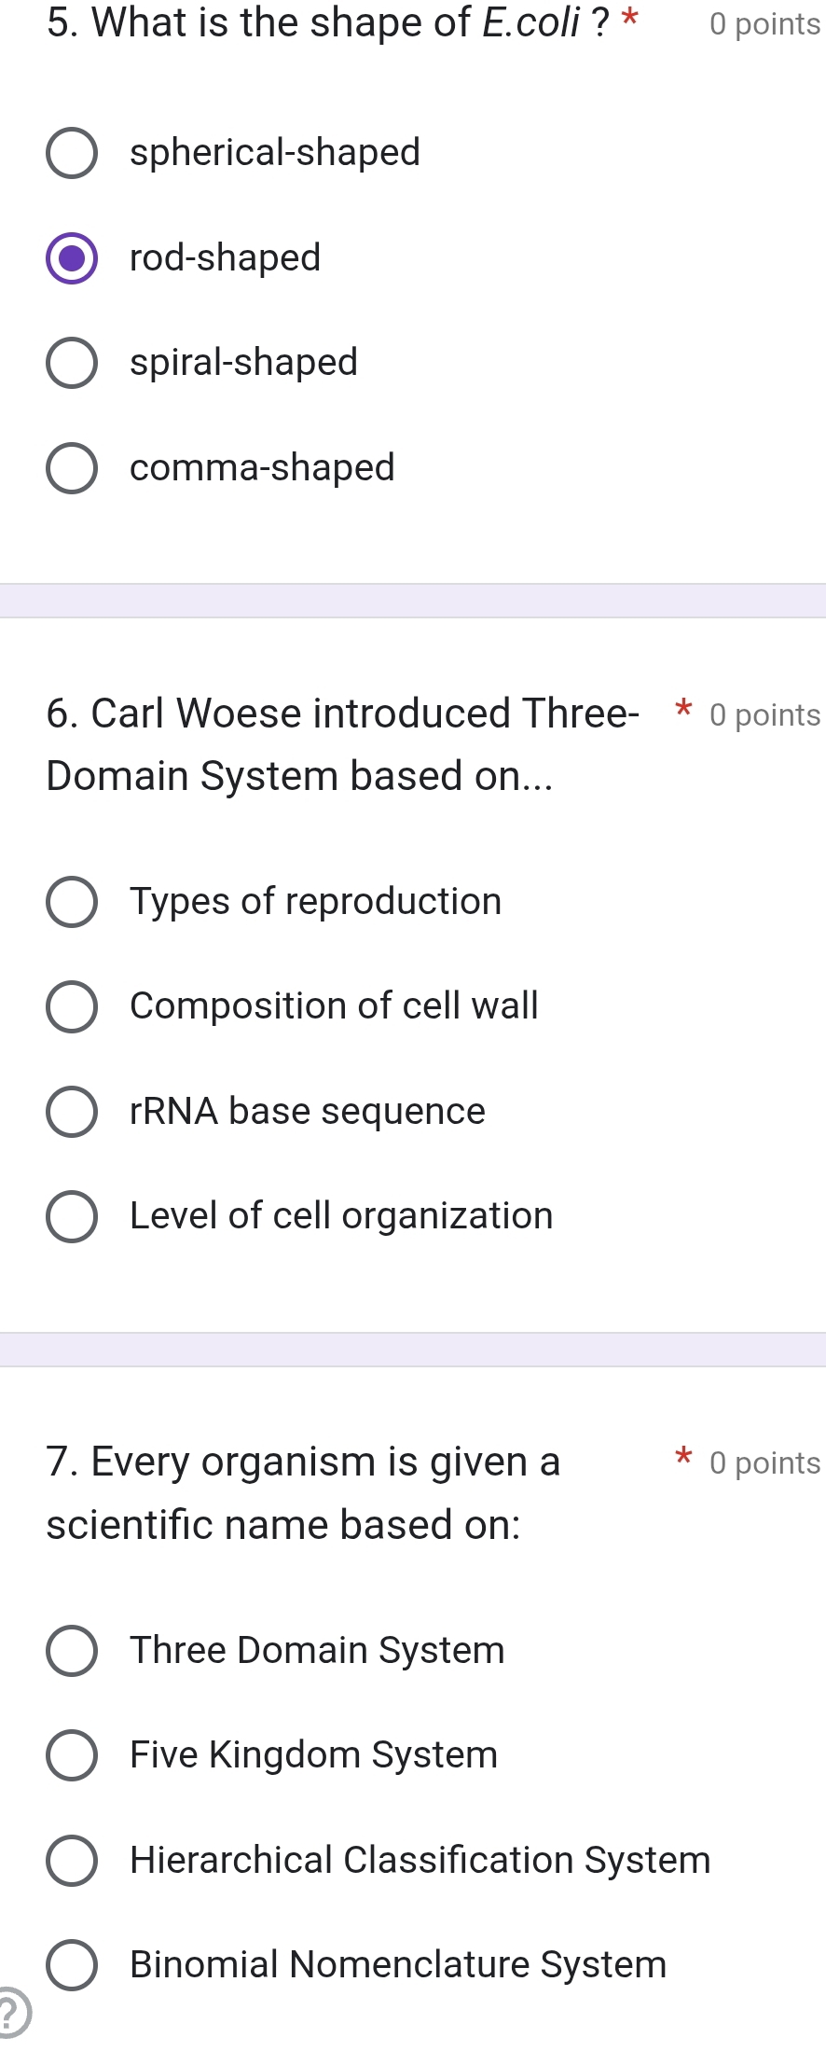826x2051 pixels.
Task: Choose spiral-shaped as E.coli answer
Action: coord(72,363)
